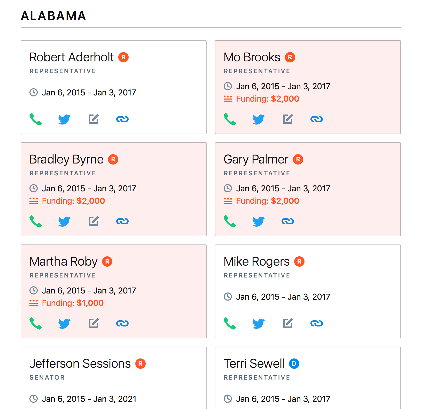Call Robert Aderholt using the phone icon
Screen dimensions: 421x409
point(36,119)
